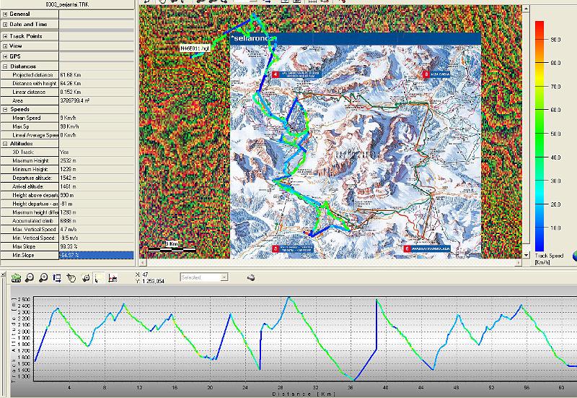Expand the Date and Time section
This screenshot has height=398, width=577.
(x=5, y=25)
